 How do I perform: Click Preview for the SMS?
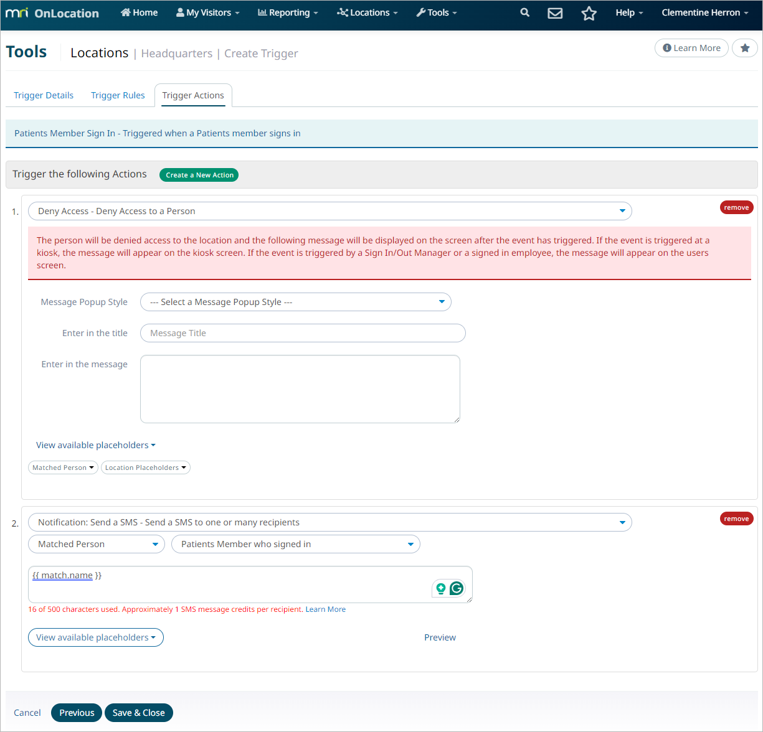click(x=440, y=637)
